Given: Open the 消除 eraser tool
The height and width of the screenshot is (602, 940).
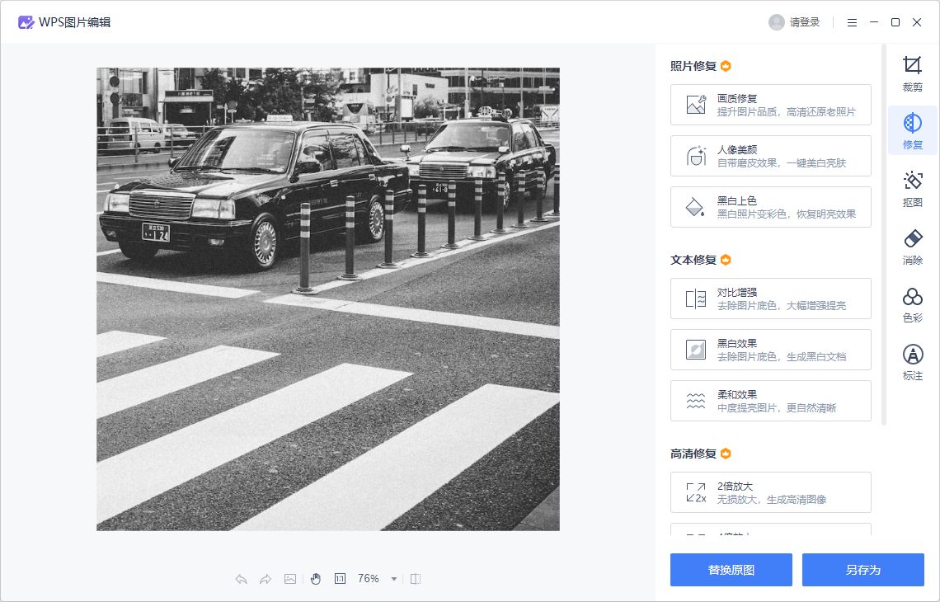Looking at the screenshot, I should click(912, 247).
